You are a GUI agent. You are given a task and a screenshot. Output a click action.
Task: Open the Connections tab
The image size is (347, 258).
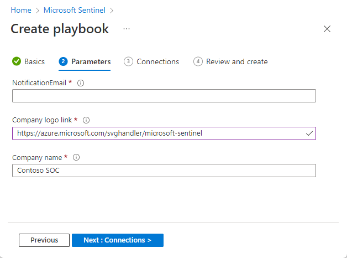(157, 61)
